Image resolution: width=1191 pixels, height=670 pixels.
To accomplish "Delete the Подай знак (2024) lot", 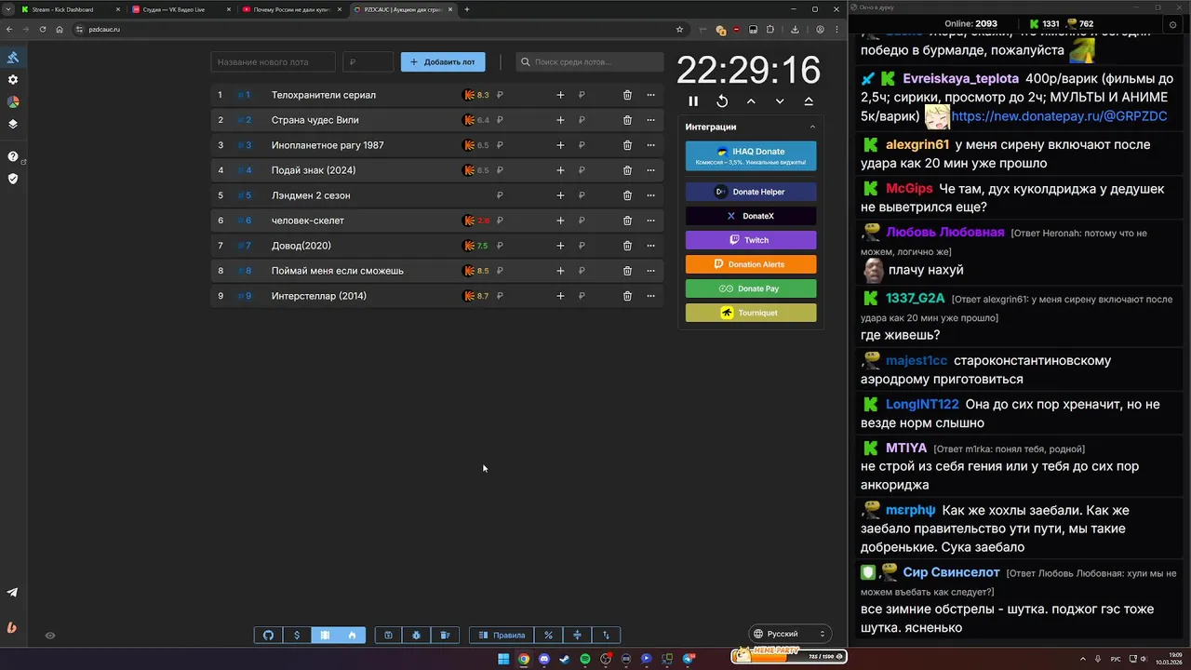I will coord(627,170).
